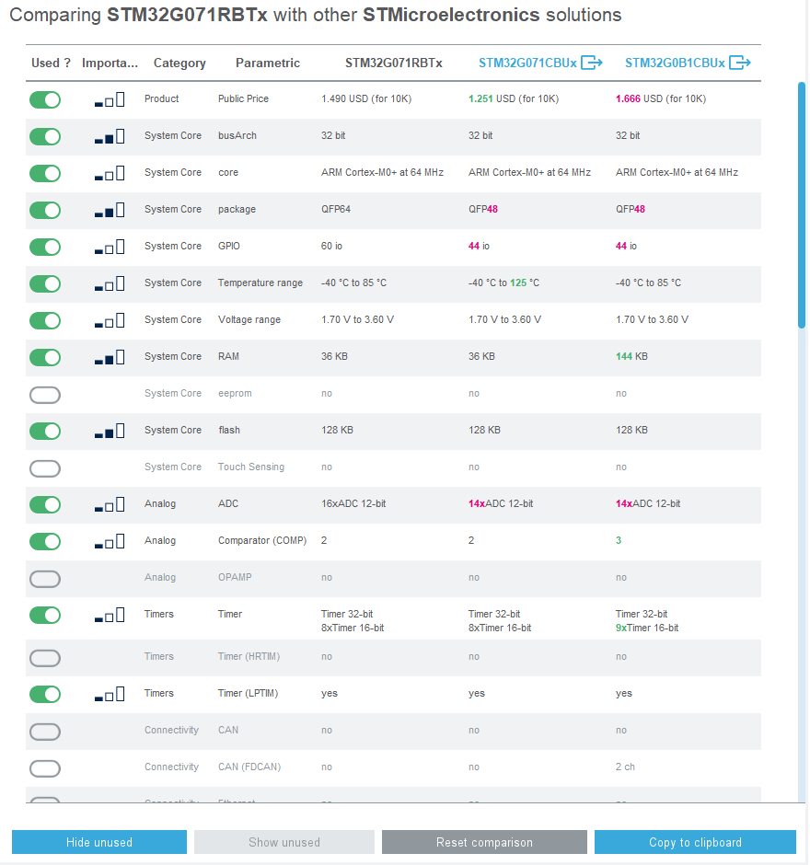Disable the Public Price comparison toggle

tap(45, 100)
